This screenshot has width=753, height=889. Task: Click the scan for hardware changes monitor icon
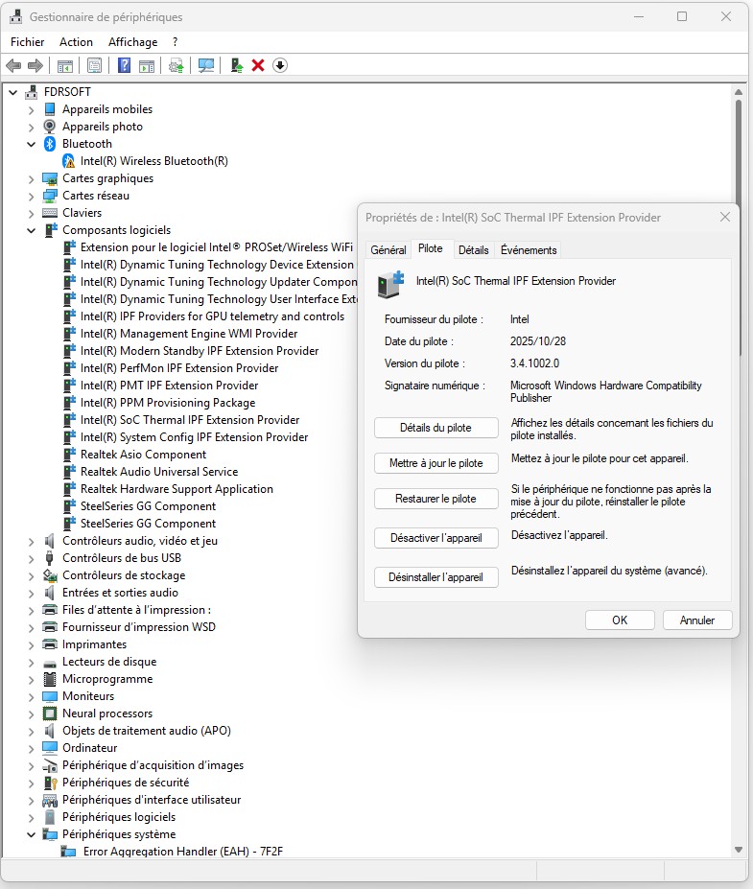205,65
